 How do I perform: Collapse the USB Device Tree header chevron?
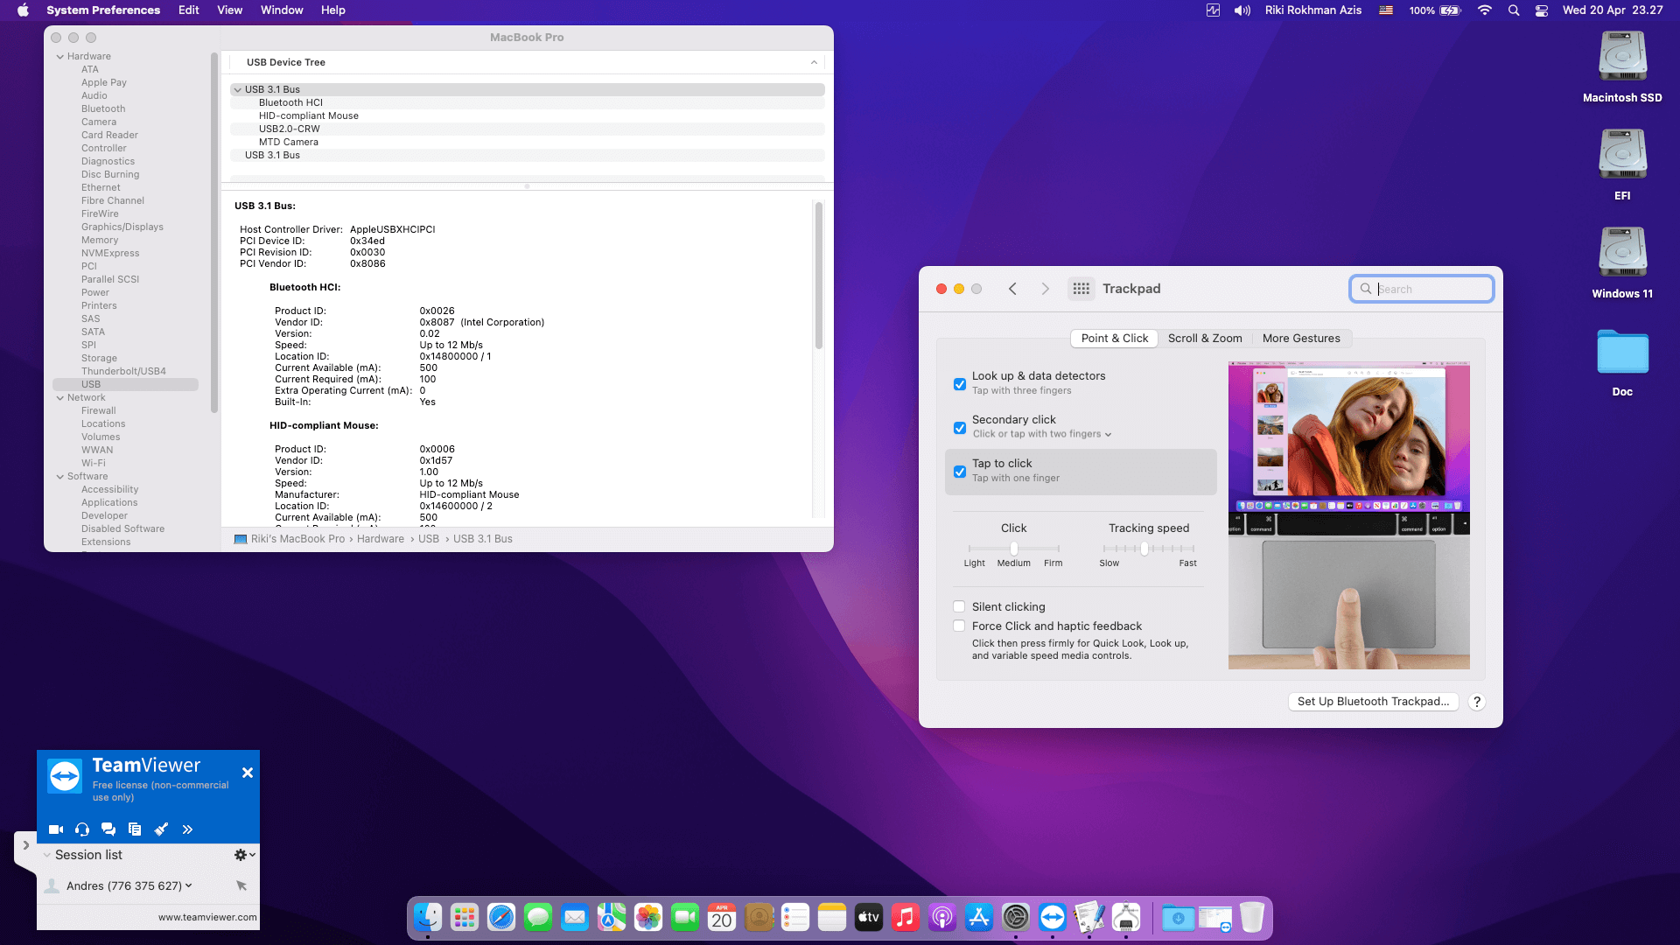tap(814, 62)
